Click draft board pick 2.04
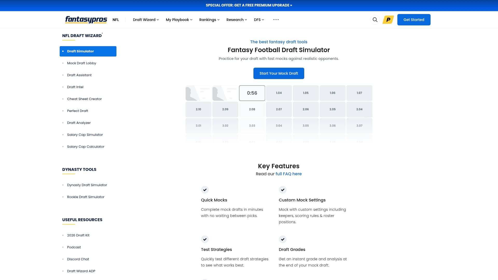498x280 pixels. point(359,109)
